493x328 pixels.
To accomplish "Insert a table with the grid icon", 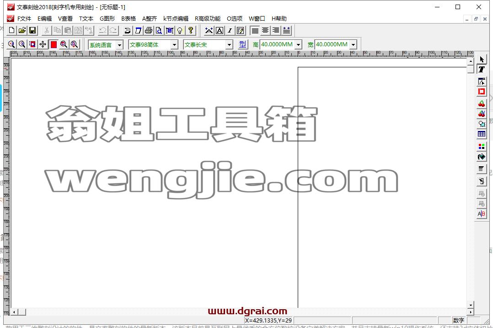I will pos(482,134).
